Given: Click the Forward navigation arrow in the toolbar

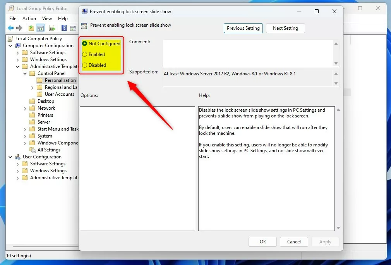Looking at the screenshot, I should [19, 28].
